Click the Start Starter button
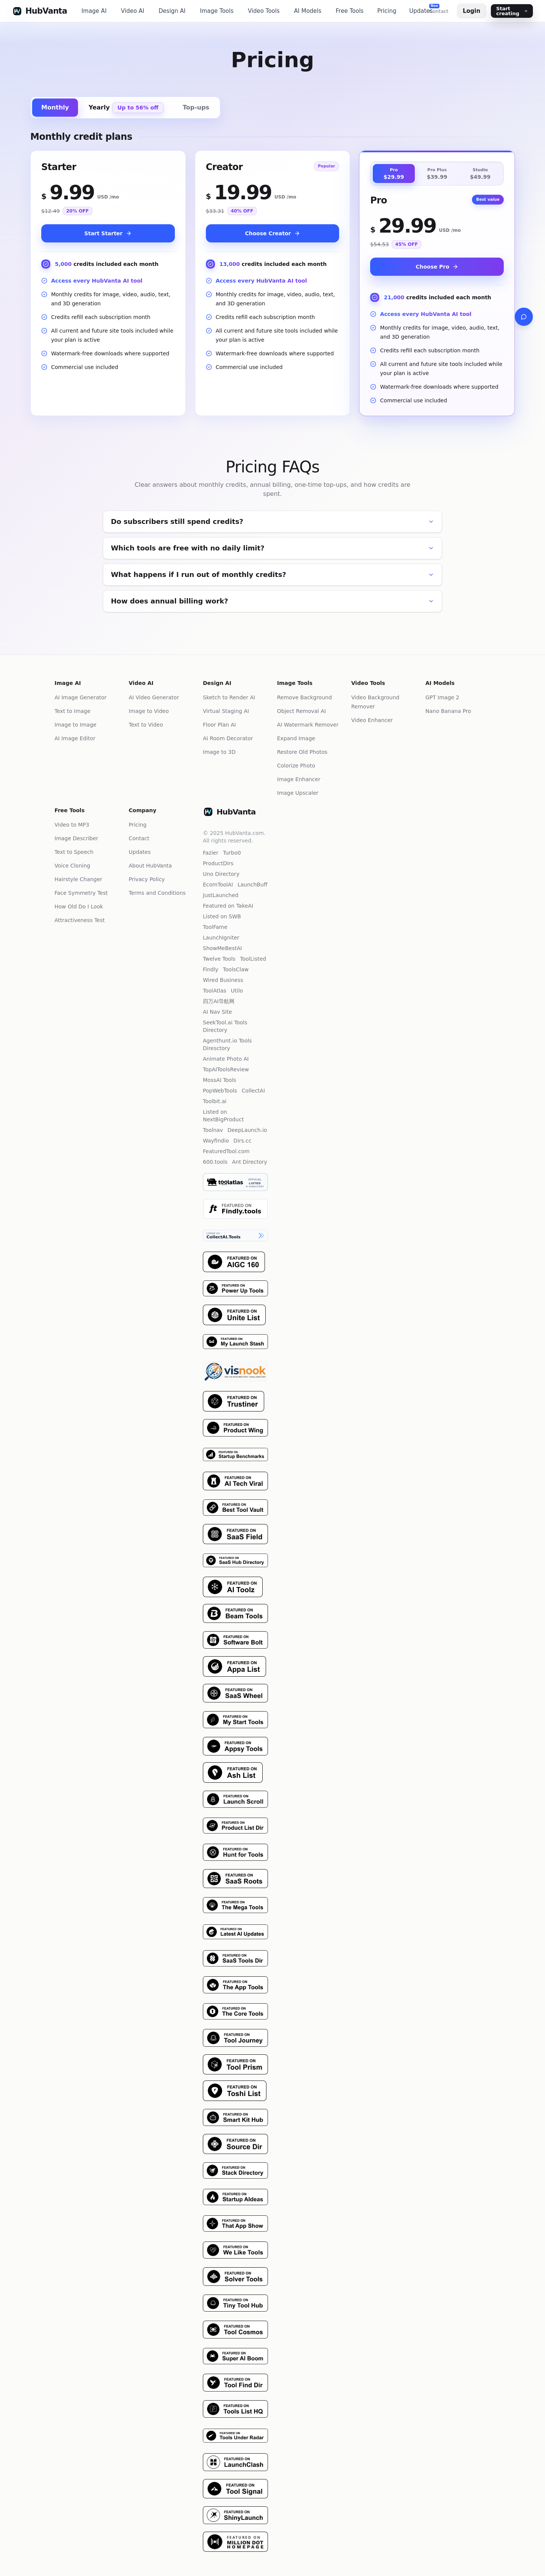Screen dimensions: 545x2576 coord(108,233)
